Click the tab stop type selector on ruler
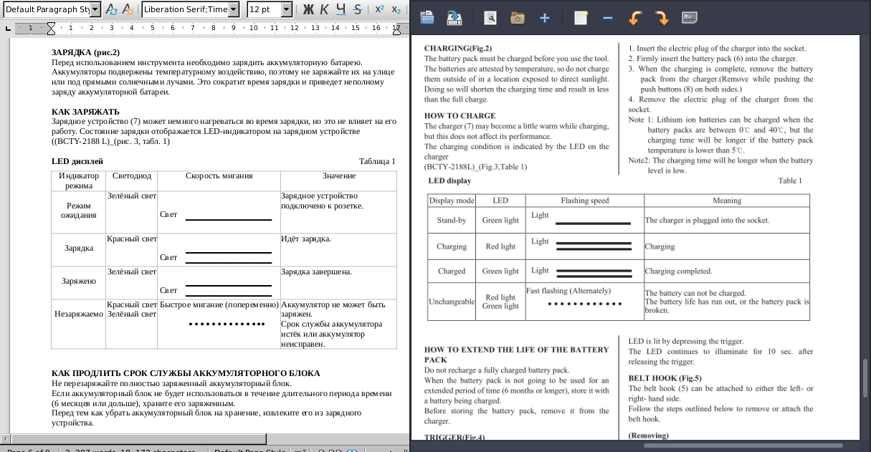This screenshot has height=452, width=871. click(x=8, y=28)
